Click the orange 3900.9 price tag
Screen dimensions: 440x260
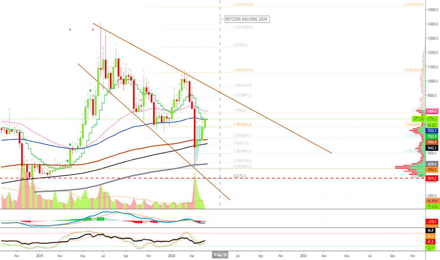(x=432, y=170)
